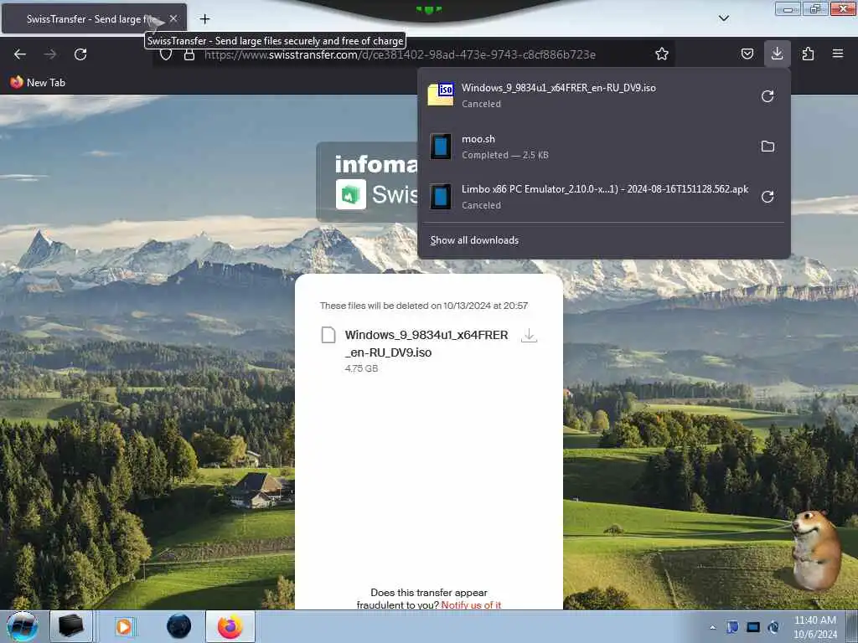Screen dimensions: 858x643
Task: Select the SwissTransfer browser tab
Action: [x=94, y=18]
